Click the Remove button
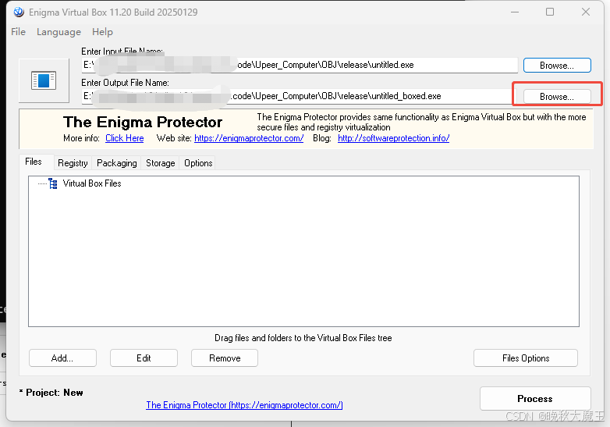610x427 pixels. coord(225,358)
